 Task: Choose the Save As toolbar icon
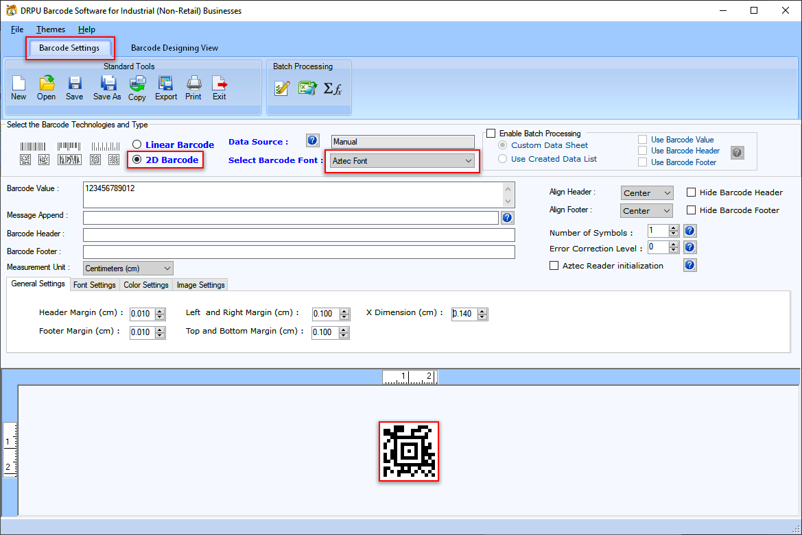[x=108, y=88]
